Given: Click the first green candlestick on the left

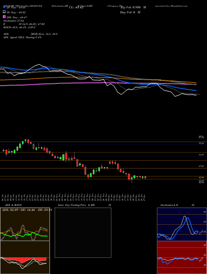Looking at the screenshot, I should 3,150.
